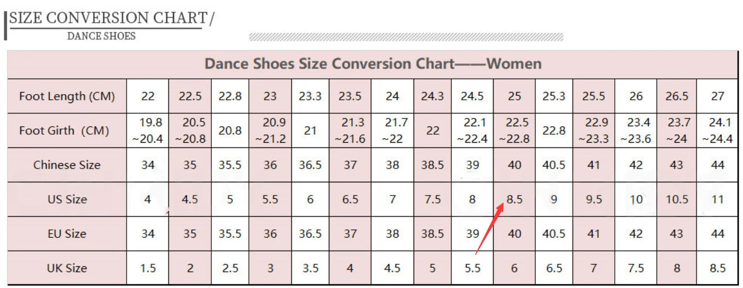Click the US size 8.5 cell
Screen dimensions: 743x288
[x=514, y=199]
